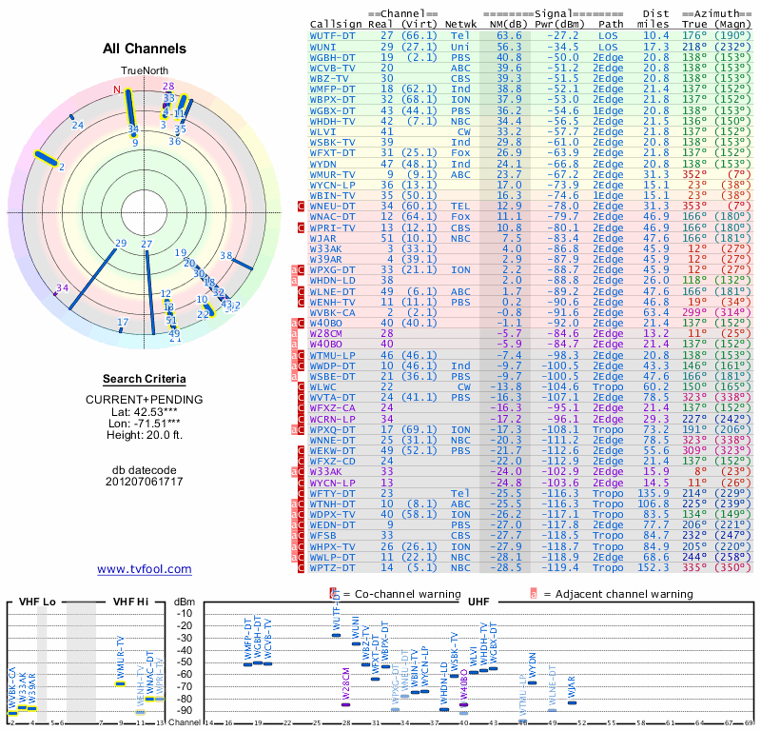Viewport: 761px width, 731px height.
Task: Click the adjacent channel icon beside W28CM
Action: (294, 334)
